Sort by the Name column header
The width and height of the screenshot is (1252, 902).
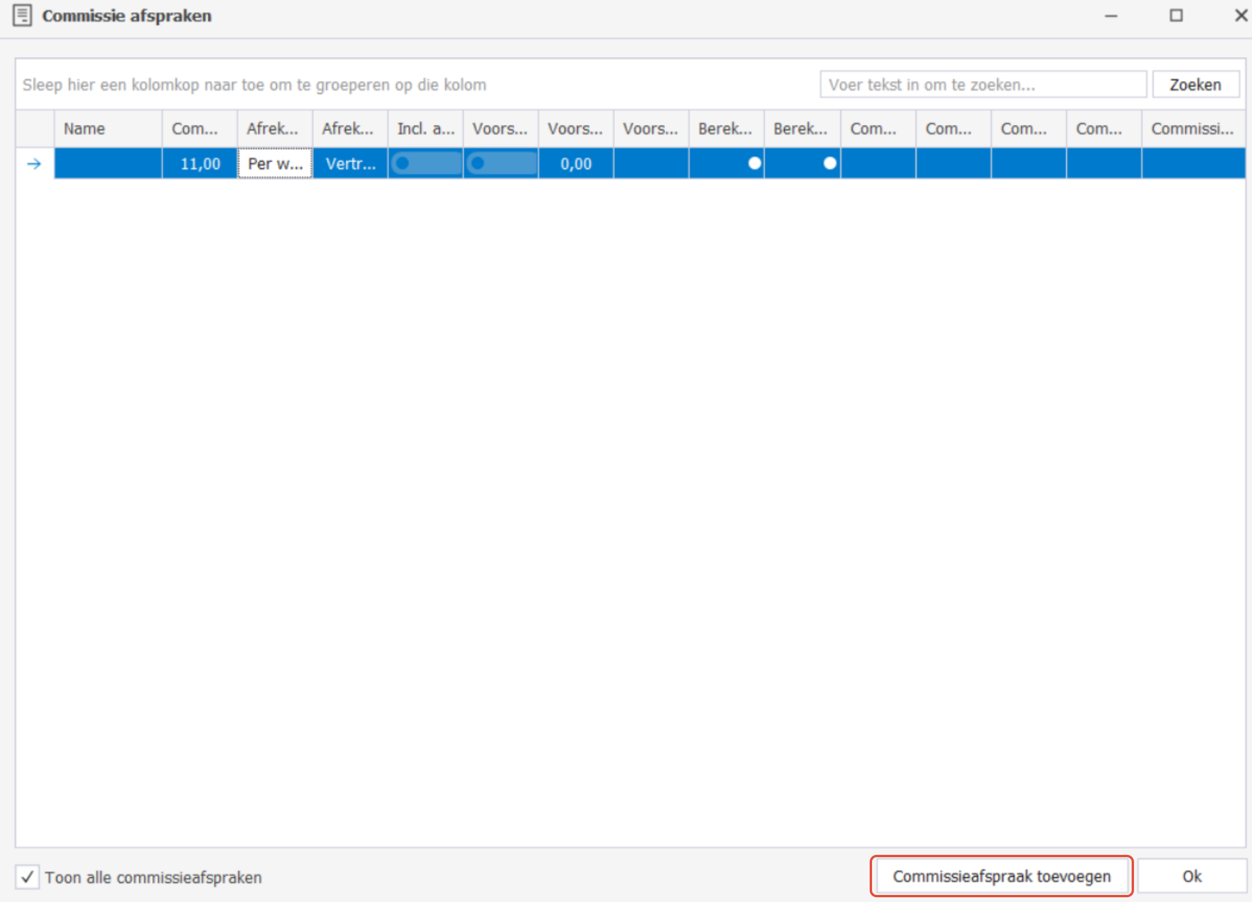pyautogui.click(x=107, y=129)
